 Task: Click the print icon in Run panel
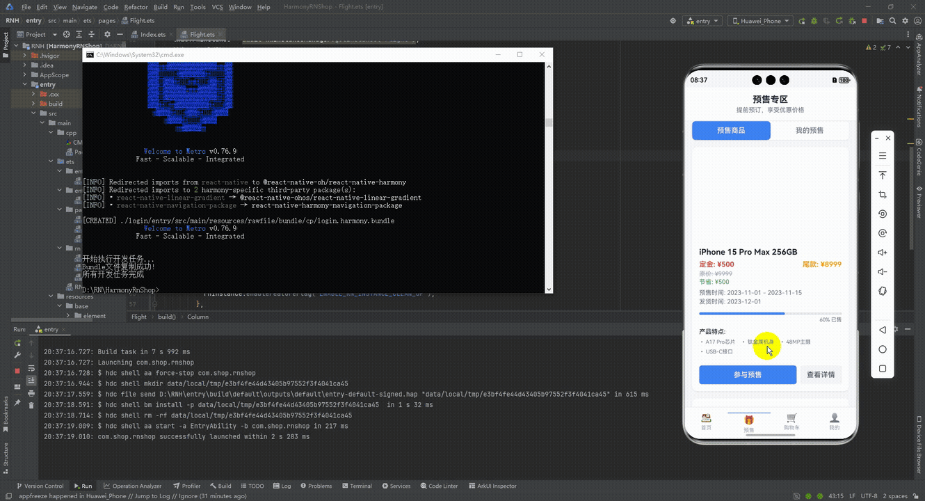(x=31, y=393)
